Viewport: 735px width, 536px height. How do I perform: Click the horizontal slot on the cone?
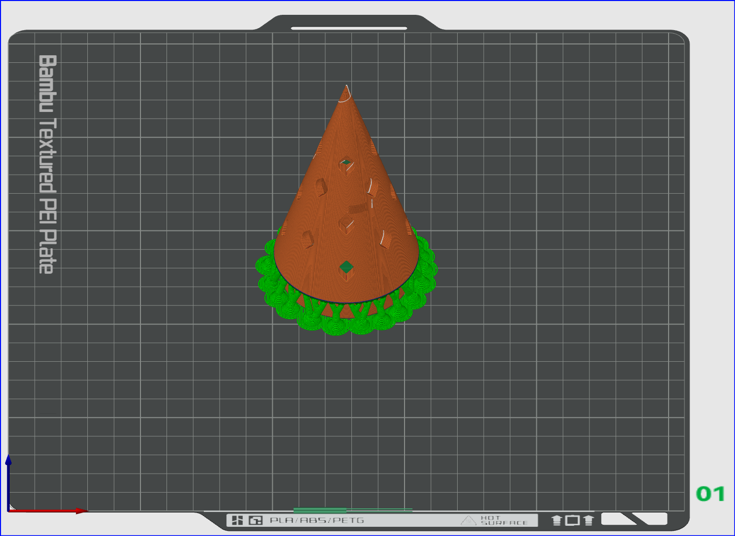pos(360,207)
